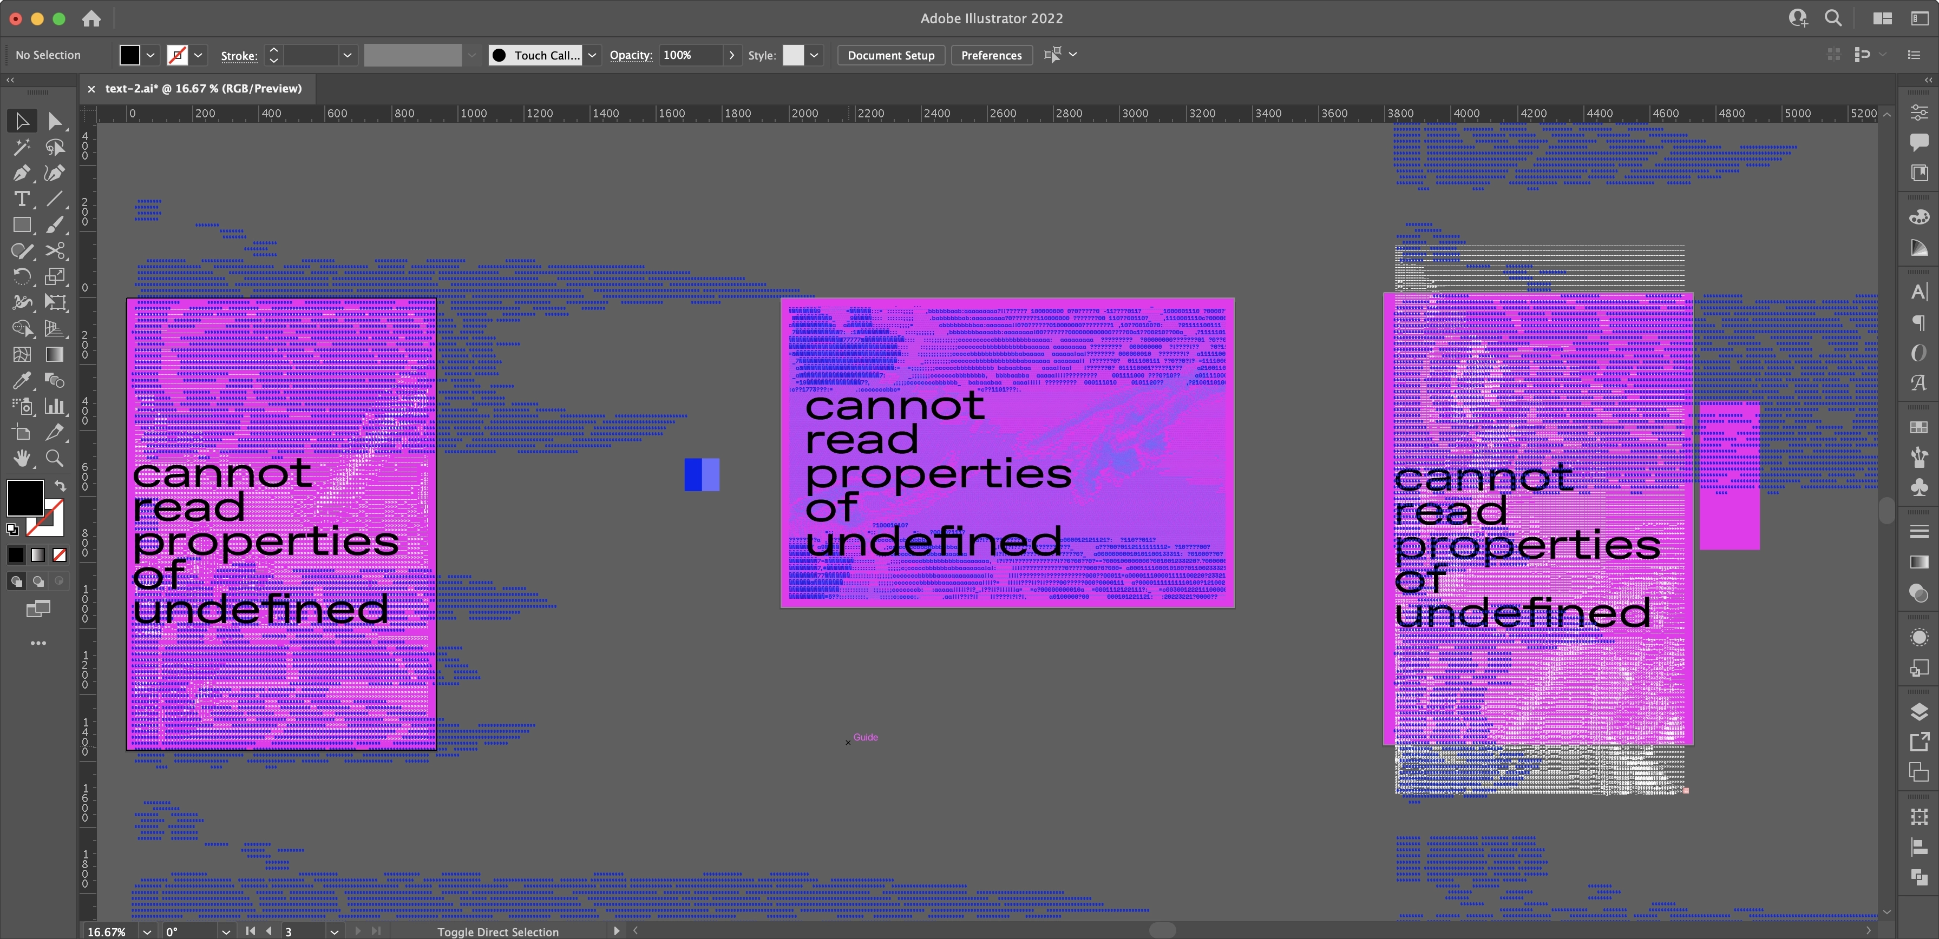Viewport: 1939px width, 939px height.
Task: Select the Zoom tool
Action: pyautogui.click(x=54, y=458)
